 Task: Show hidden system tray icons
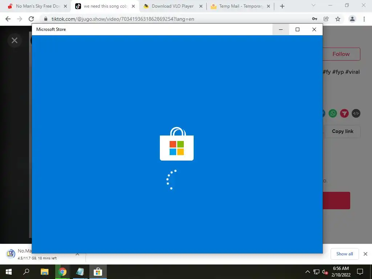pyautogui.click(x=307, y=272)
